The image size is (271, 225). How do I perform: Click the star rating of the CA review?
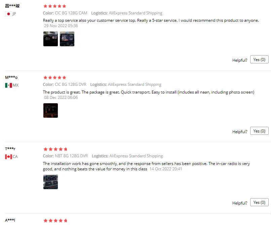[55, 149]
